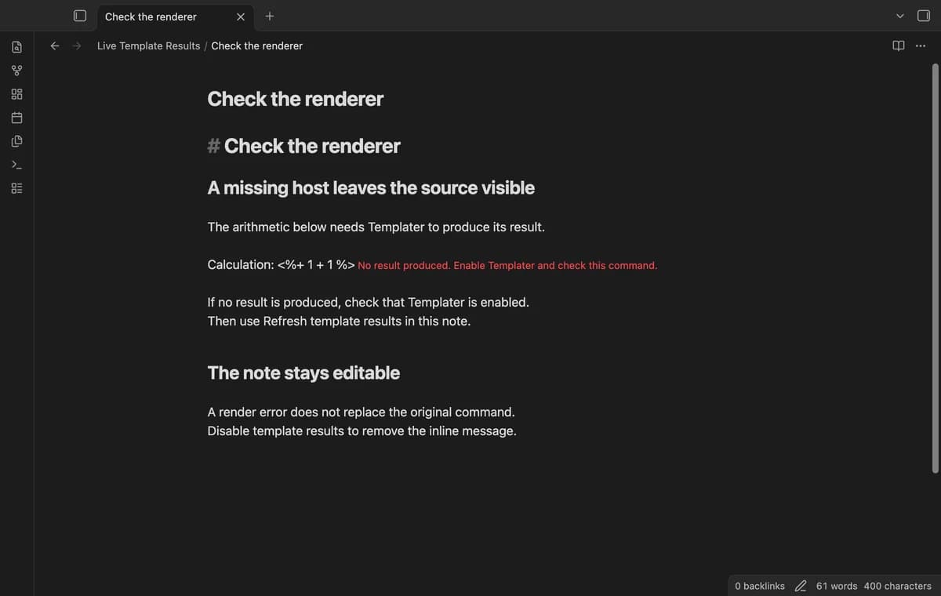Viewport: 941px width, 596px height.
Task: Click the "# Check the renderer" heading
Action: pyautogui.click(x=304, y=146)
